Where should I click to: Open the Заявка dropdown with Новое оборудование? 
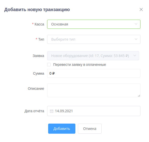[93, 56]
